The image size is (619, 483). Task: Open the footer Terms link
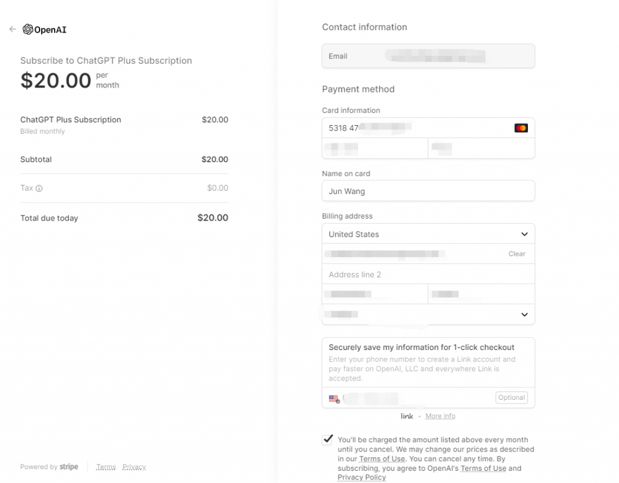pyautogui.click(x=106, y=467)
